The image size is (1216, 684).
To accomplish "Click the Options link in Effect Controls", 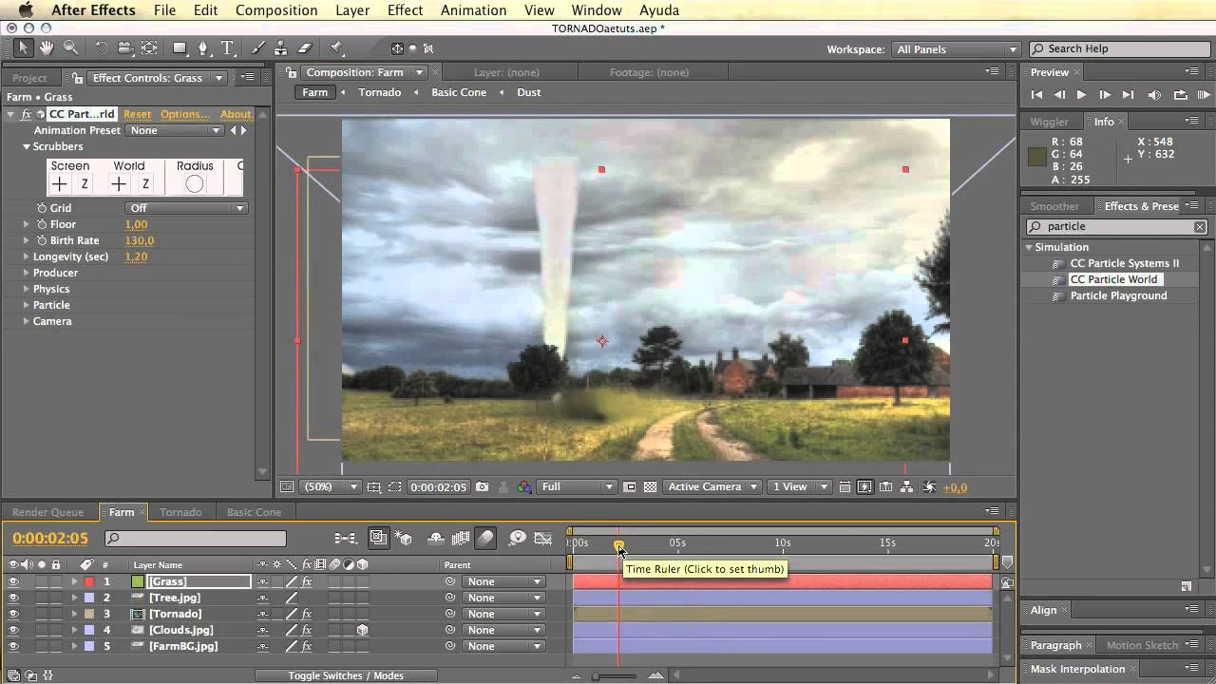I will point(184,114).
